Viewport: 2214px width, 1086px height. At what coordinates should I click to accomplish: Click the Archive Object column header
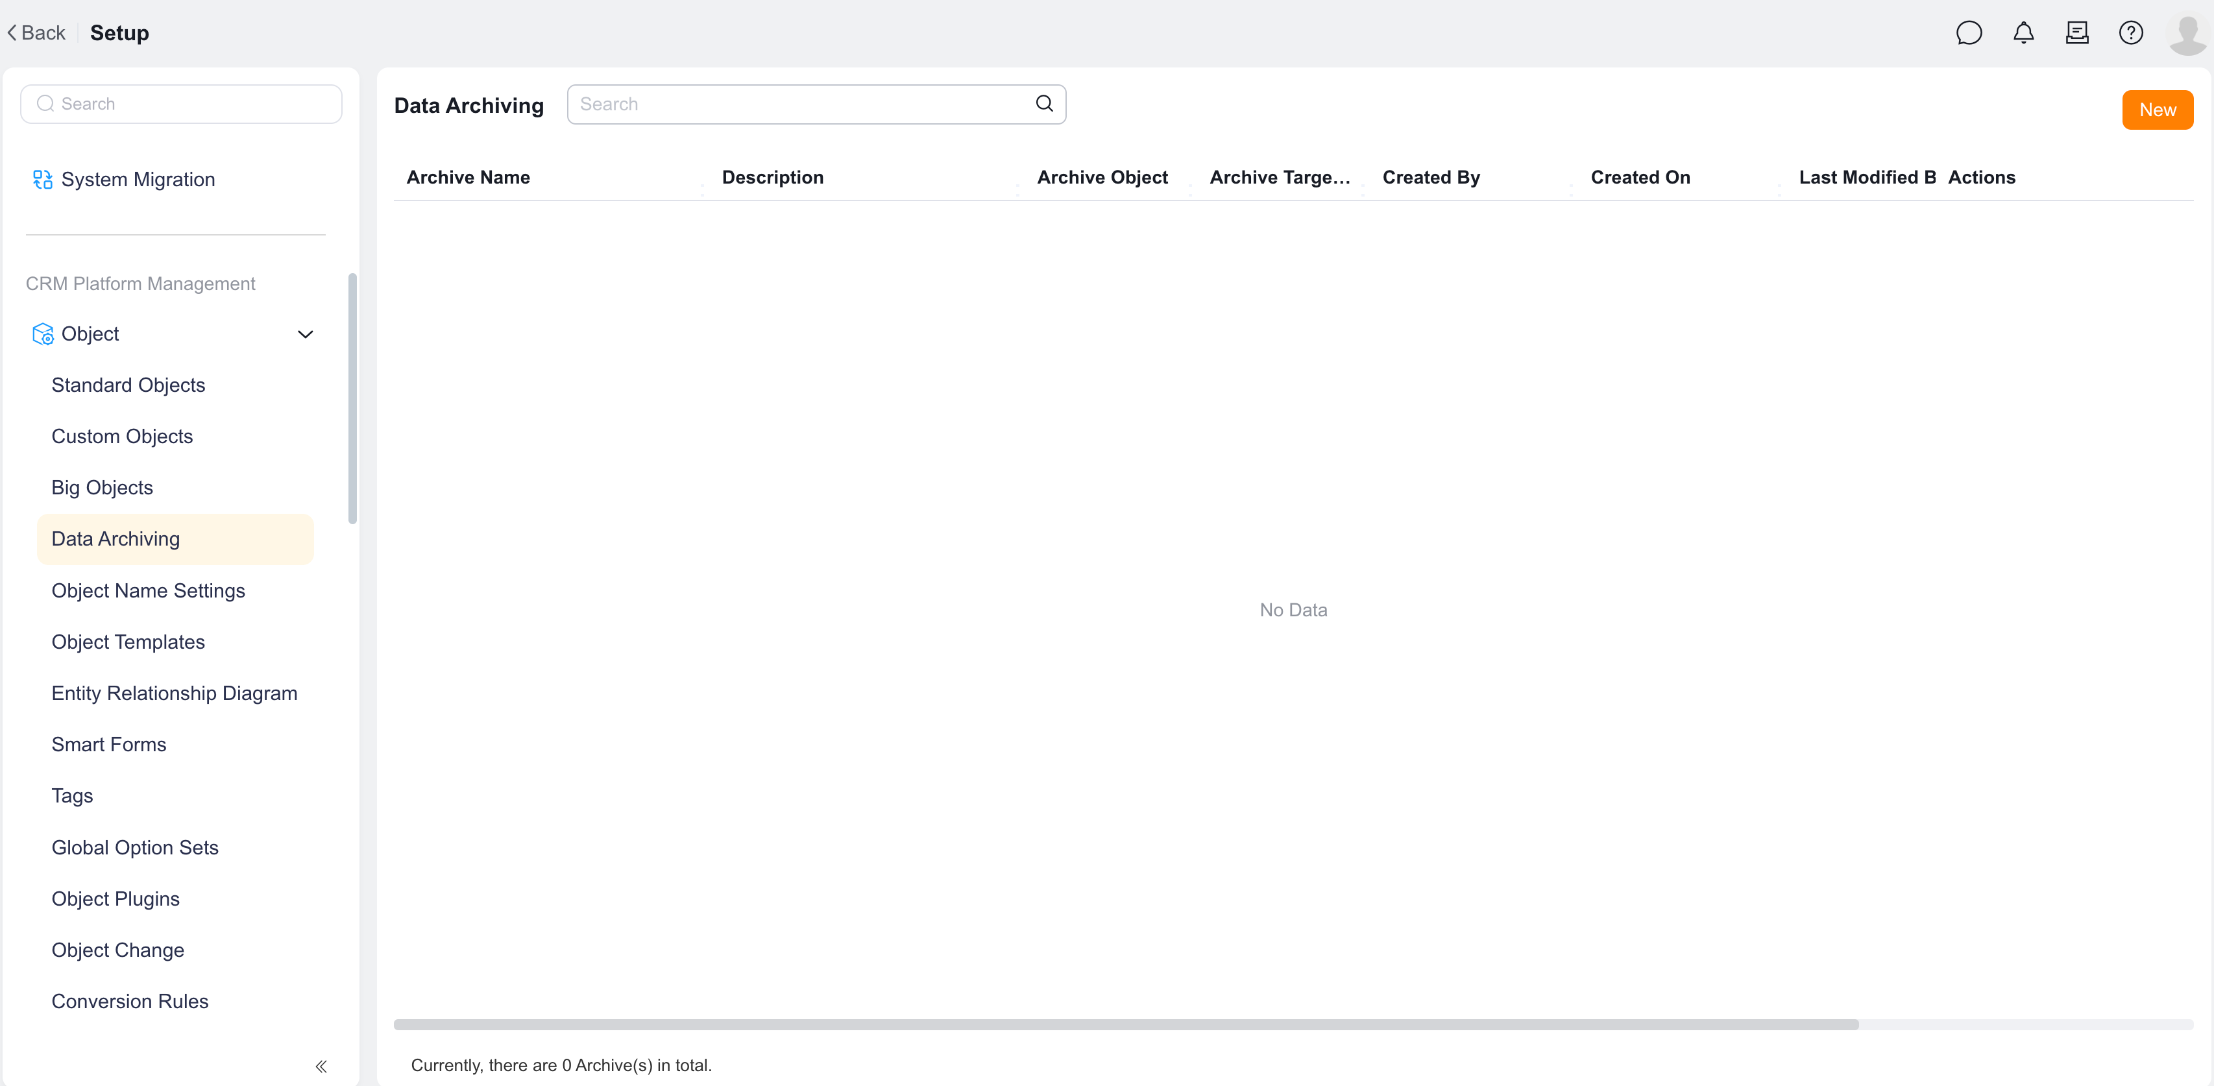1102,177
